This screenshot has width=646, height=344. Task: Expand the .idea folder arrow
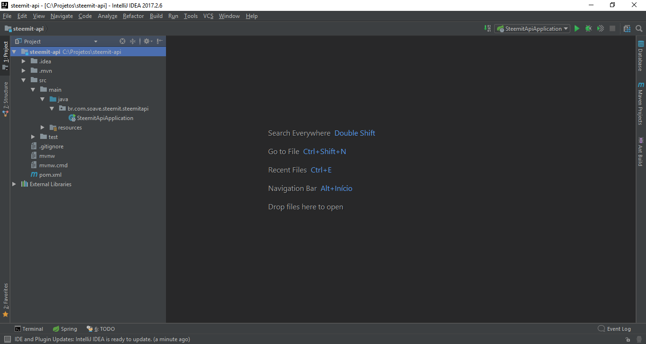click(x=24, y=61)
